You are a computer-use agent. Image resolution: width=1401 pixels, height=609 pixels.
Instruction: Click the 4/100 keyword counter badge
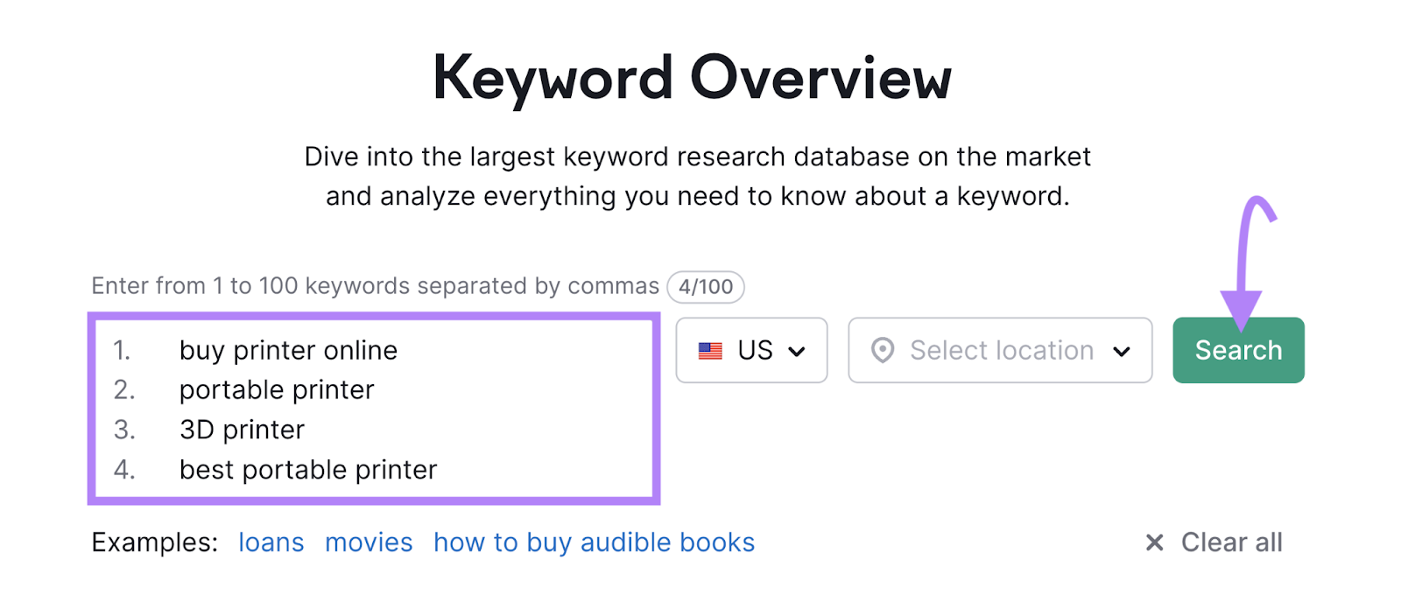coord(706,286)
